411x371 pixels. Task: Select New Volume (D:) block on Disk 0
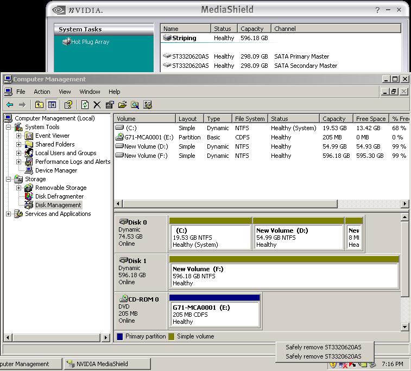pos(298,234)
